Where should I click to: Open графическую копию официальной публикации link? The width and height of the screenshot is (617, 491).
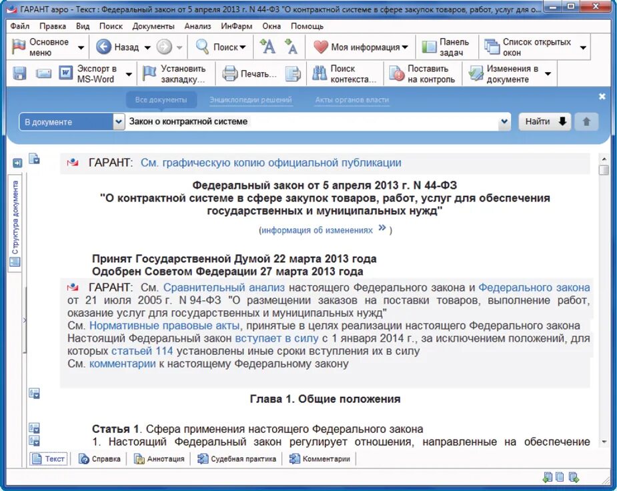271,163
